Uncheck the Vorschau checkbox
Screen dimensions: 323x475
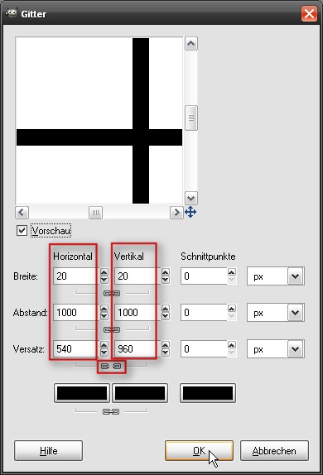tap(22, 231)
